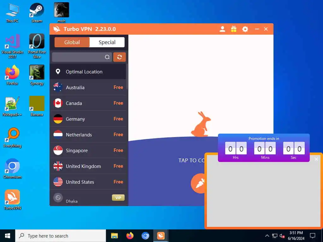Select Portal First Slice desktop shortcut

(37, 46)
